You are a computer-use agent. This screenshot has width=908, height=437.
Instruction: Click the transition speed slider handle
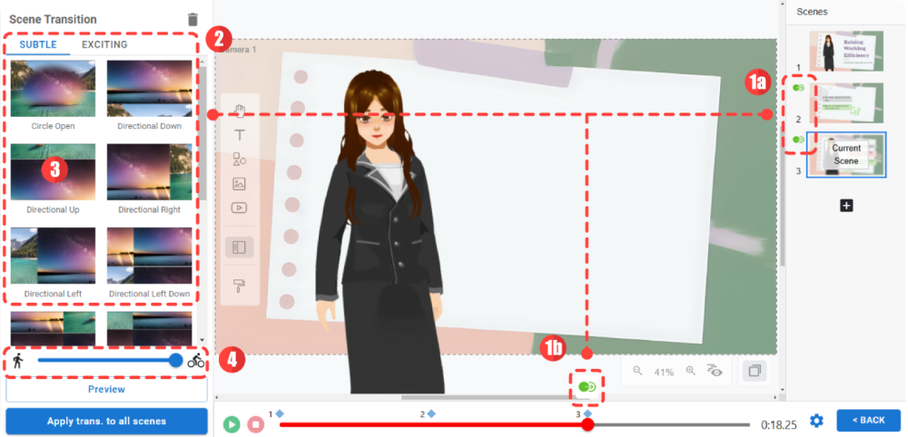pyautogui.click(x=176, y=360)
